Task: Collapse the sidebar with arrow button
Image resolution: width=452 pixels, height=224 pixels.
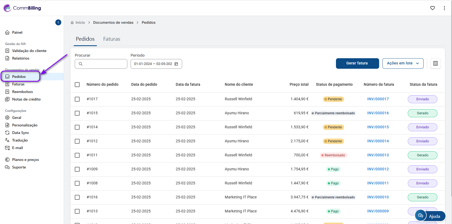Action: 58,22
